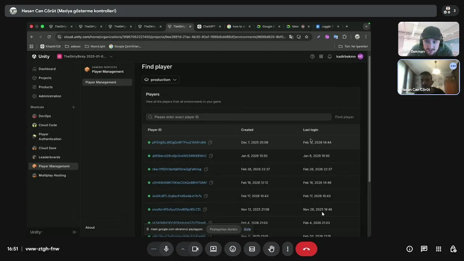Open in-call chat panel
464x261 pixels.
point(424,249)
